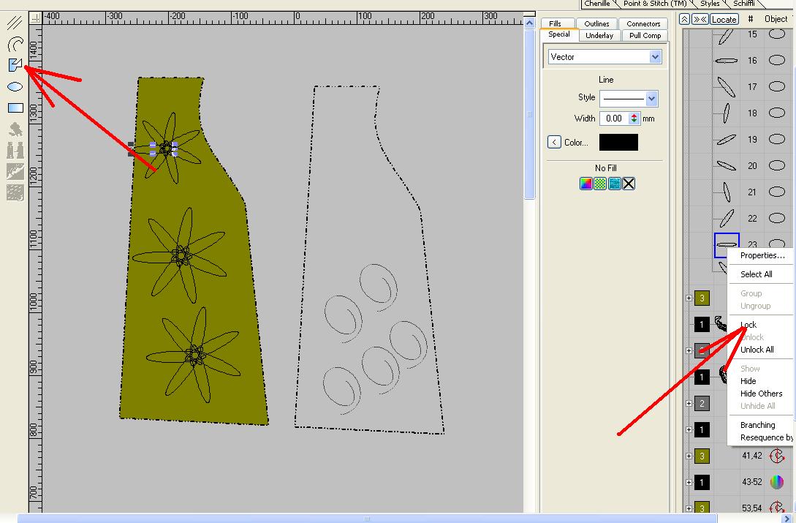Open the Vector type dropdown

[654, 57]
